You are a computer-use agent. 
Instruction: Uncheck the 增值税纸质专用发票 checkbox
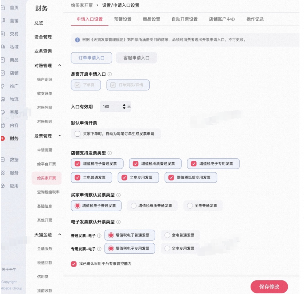[171, 178]
